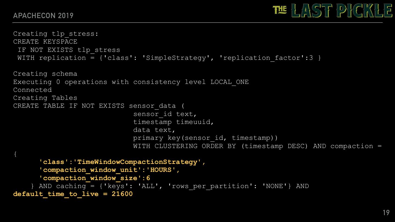Click the APACHECON 2019 header text
This screenshot has width=395, height=222.
coord(43,16)
